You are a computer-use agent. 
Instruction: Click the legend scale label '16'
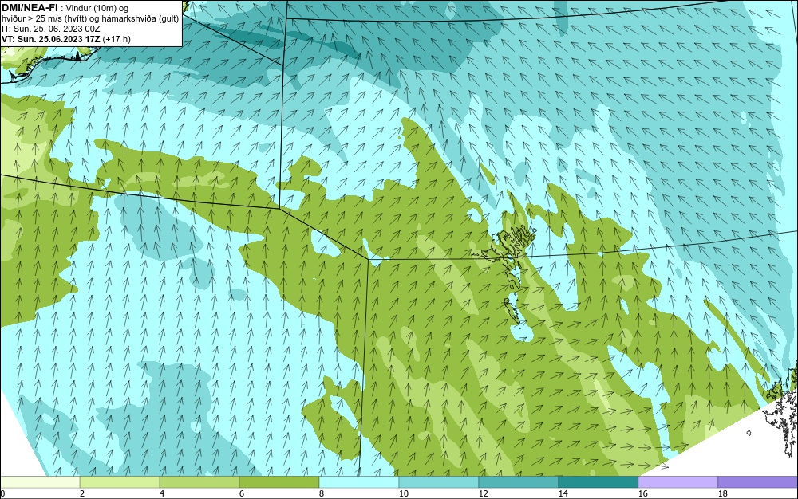642,493
